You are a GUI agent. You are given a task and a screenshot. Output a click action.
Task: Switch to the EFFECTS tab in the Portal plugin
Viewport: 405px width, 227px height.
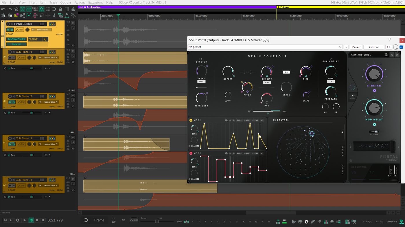343,151
